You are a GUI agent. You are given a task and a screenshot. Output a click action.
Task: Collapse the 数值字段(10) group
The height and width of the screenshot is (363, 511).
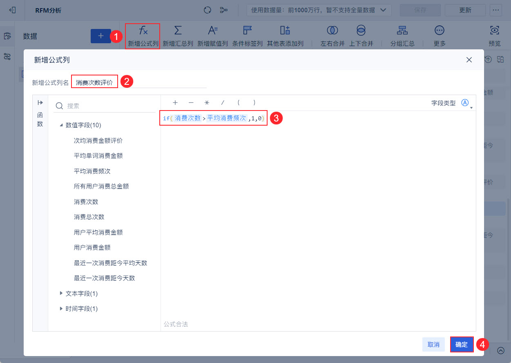tap(62, 125)
